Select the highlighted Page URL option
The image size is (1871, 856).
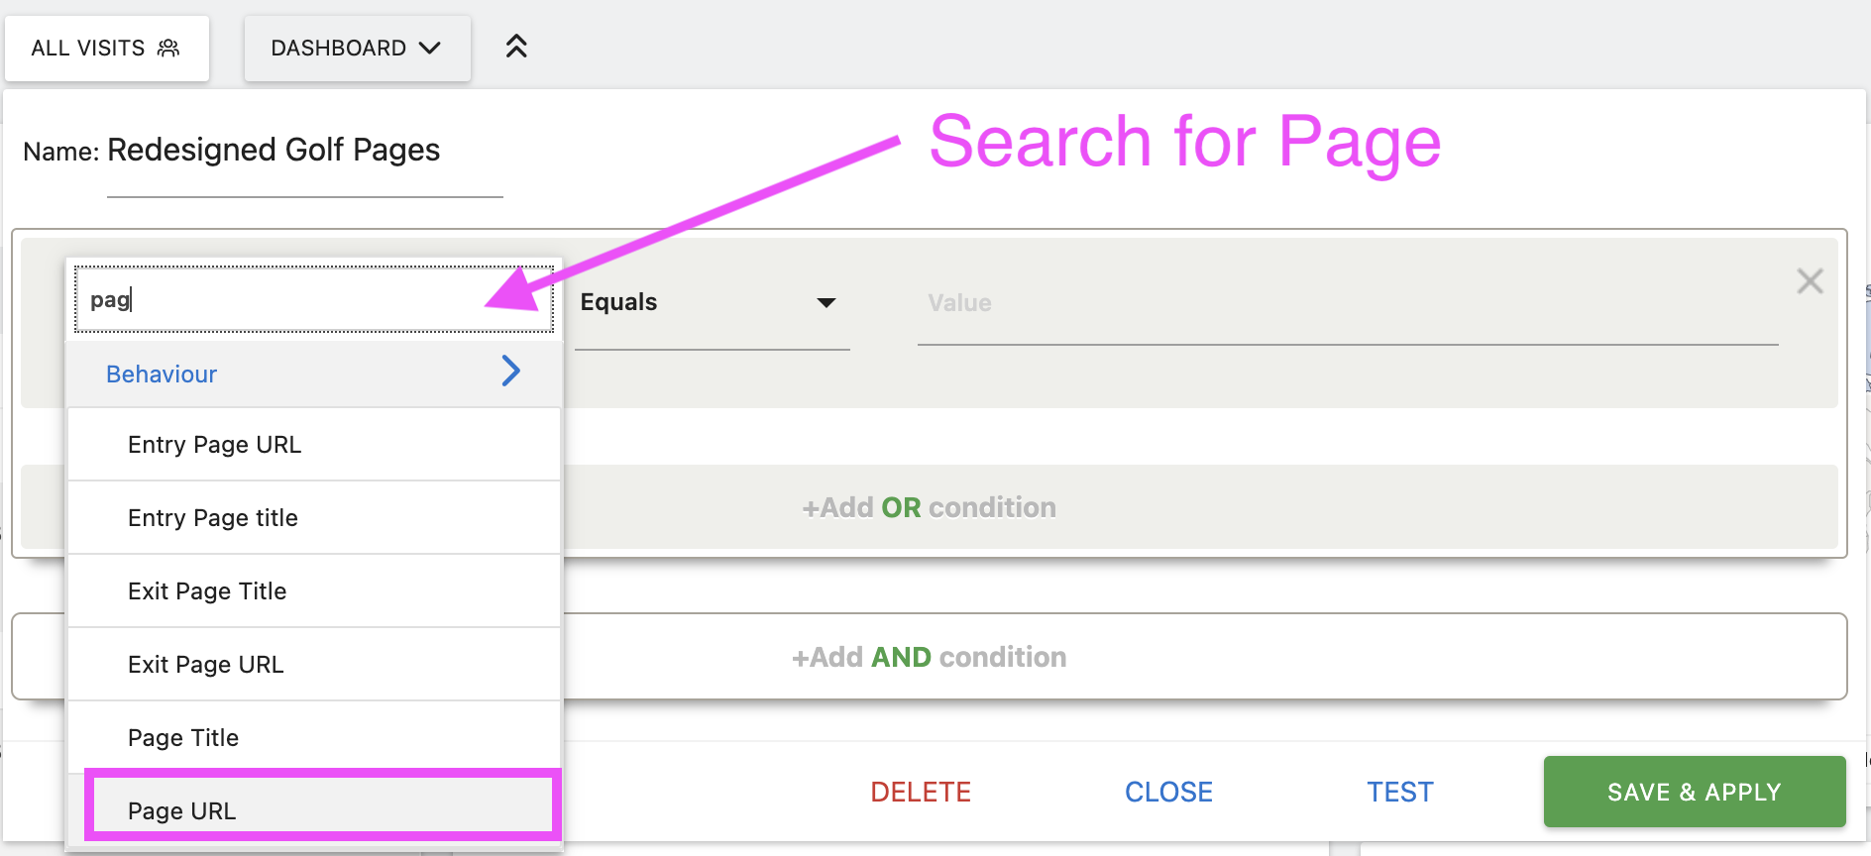(x=322, y=807)
